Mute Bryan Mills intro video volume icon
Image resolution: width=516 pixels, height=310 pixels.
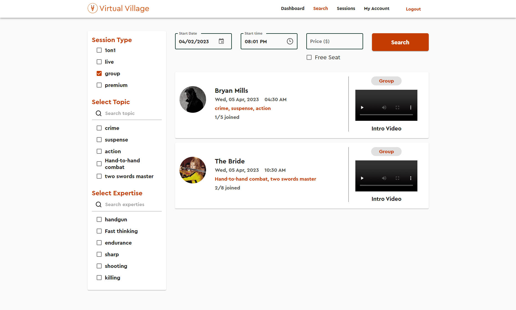click(x=384, y=107)
